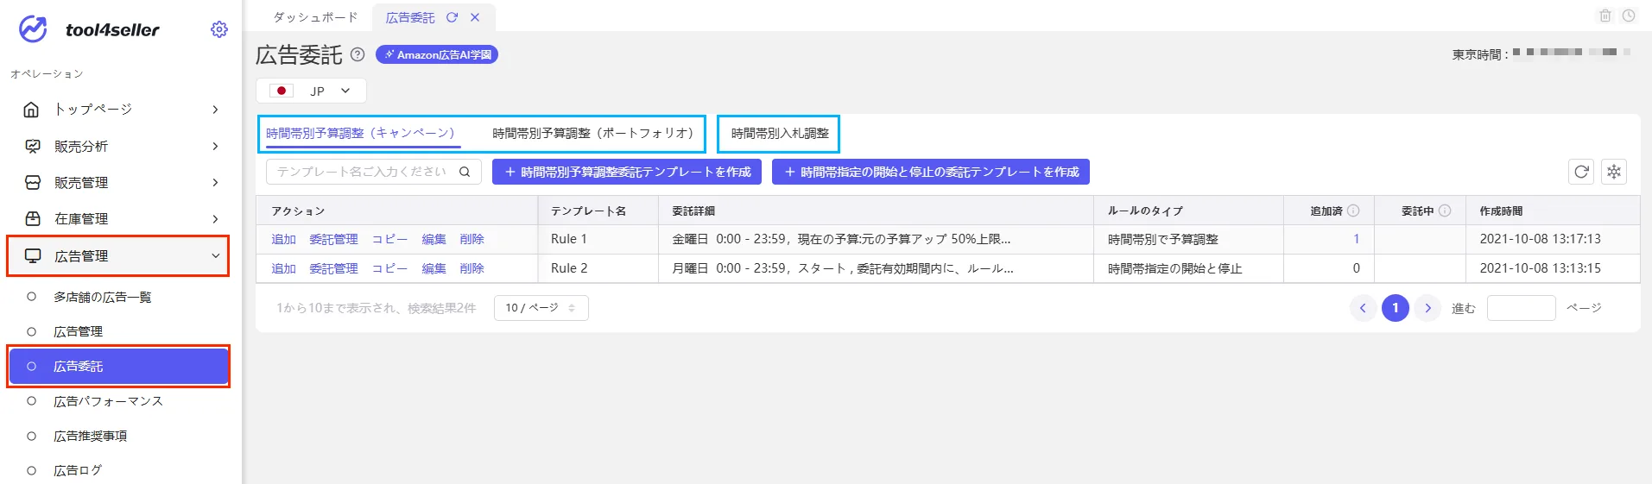The image size is (1652, 484).
Task: Close the 広告委託 tab
Action: pyautogui.click(x=475, y=17)
